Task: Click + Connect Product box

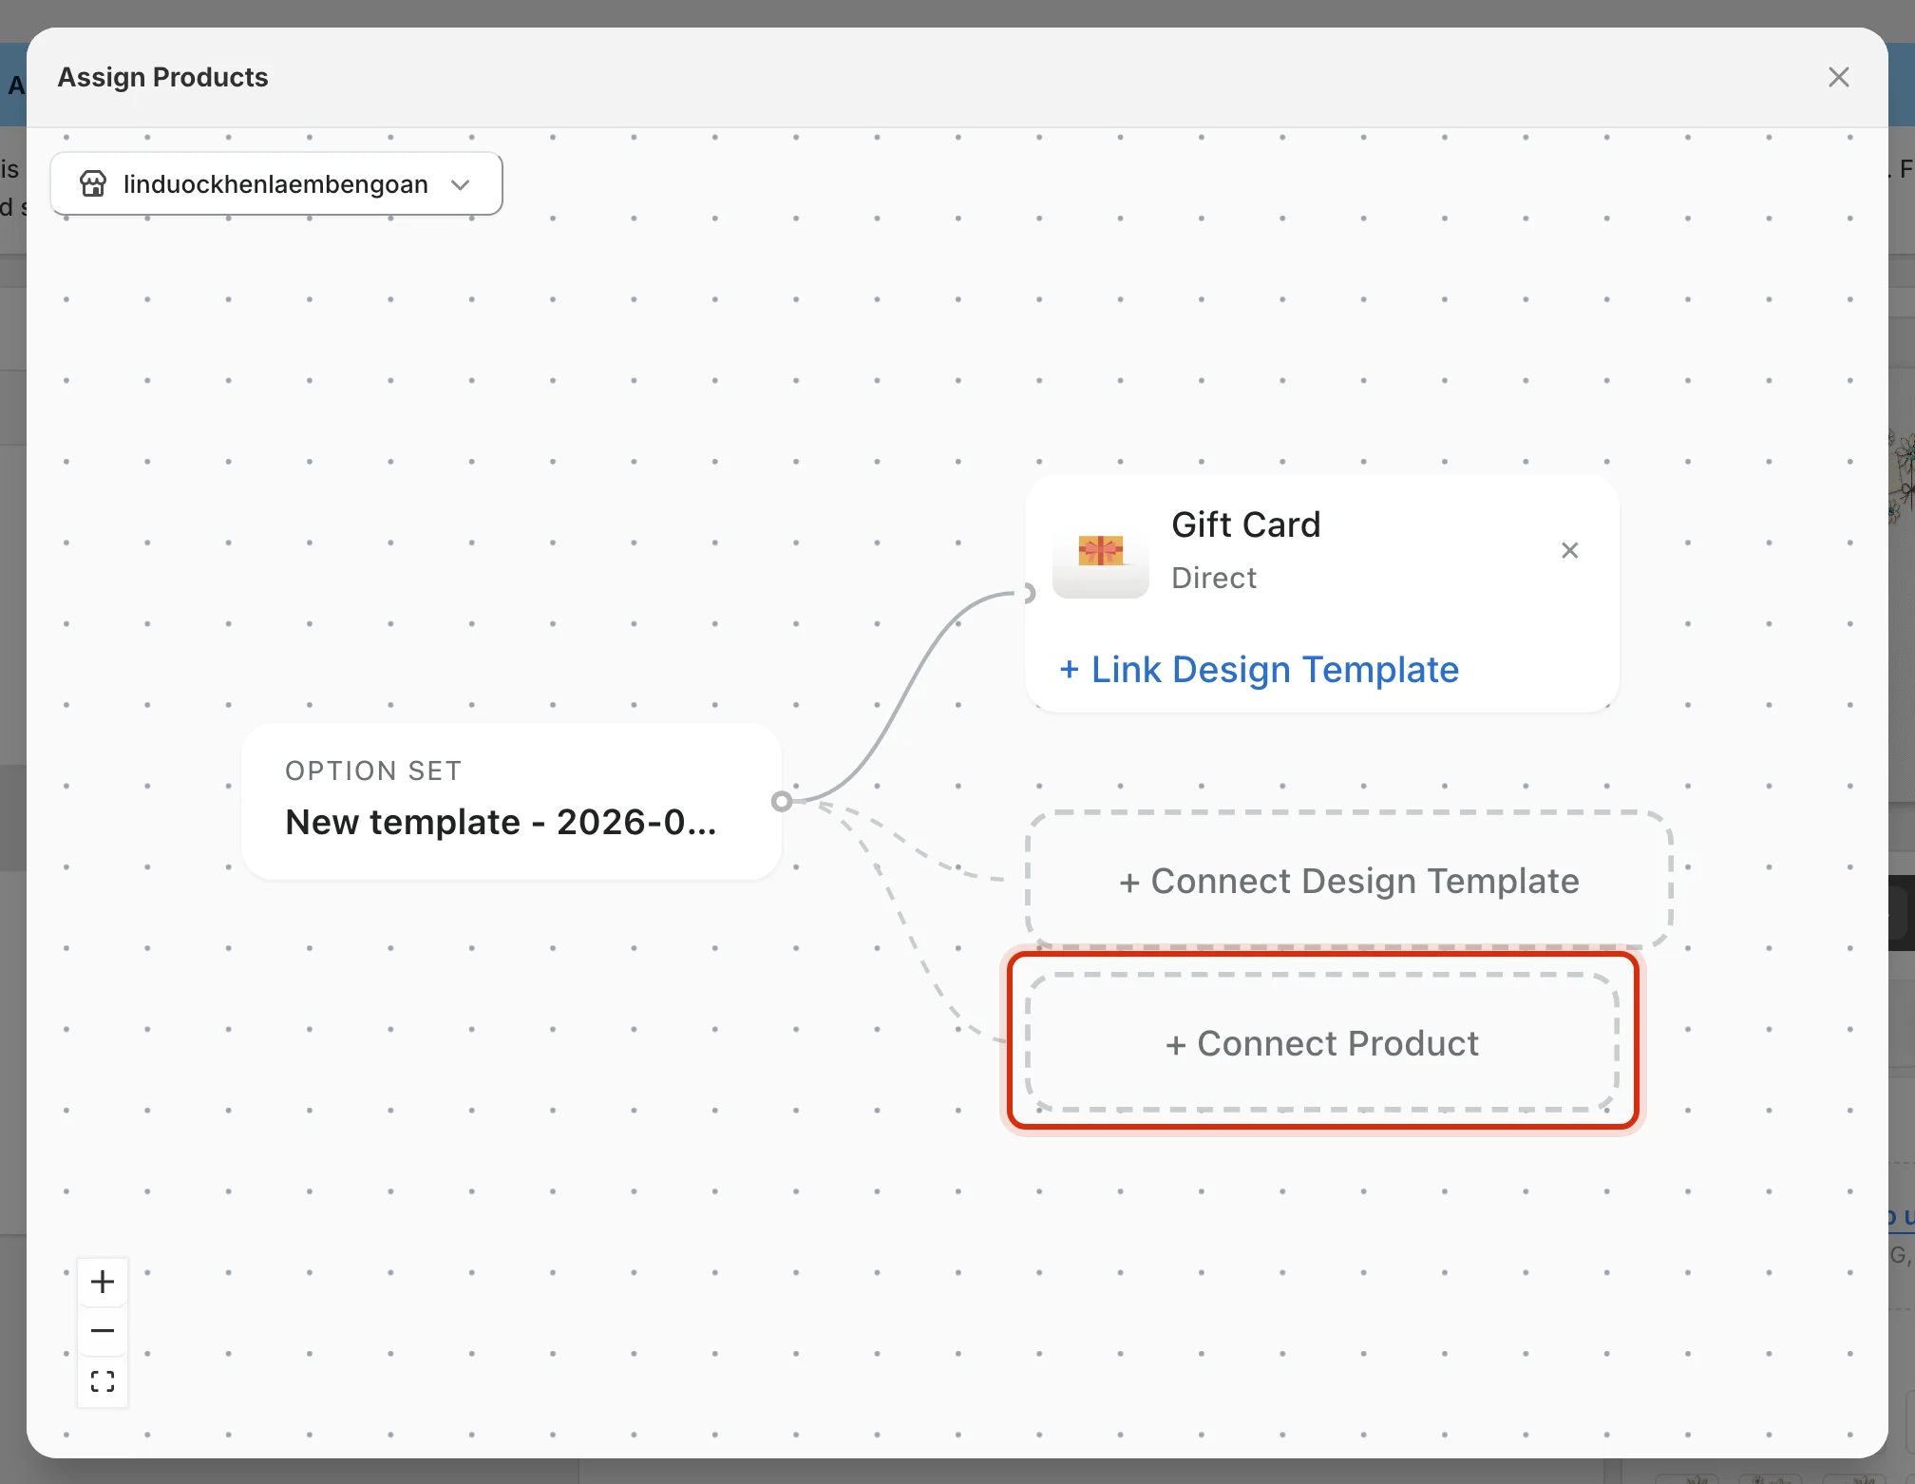Action: point(1322,1043)
